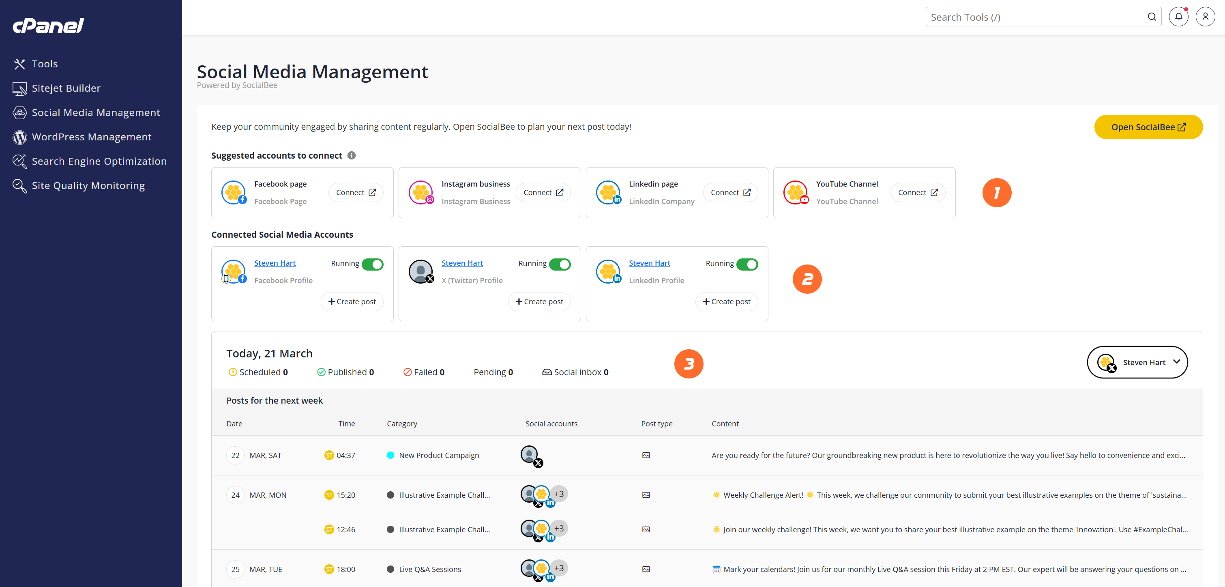Select the Tools sidebar icon

click(x=19, y=64)
